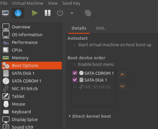
Task: Open shutdown options dropdown arrow
Action: coord(72,13)
